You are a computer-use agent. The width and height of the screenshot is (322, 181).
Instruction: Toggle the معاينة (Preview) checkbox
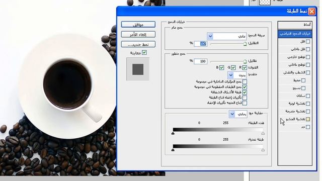(144, 52)
